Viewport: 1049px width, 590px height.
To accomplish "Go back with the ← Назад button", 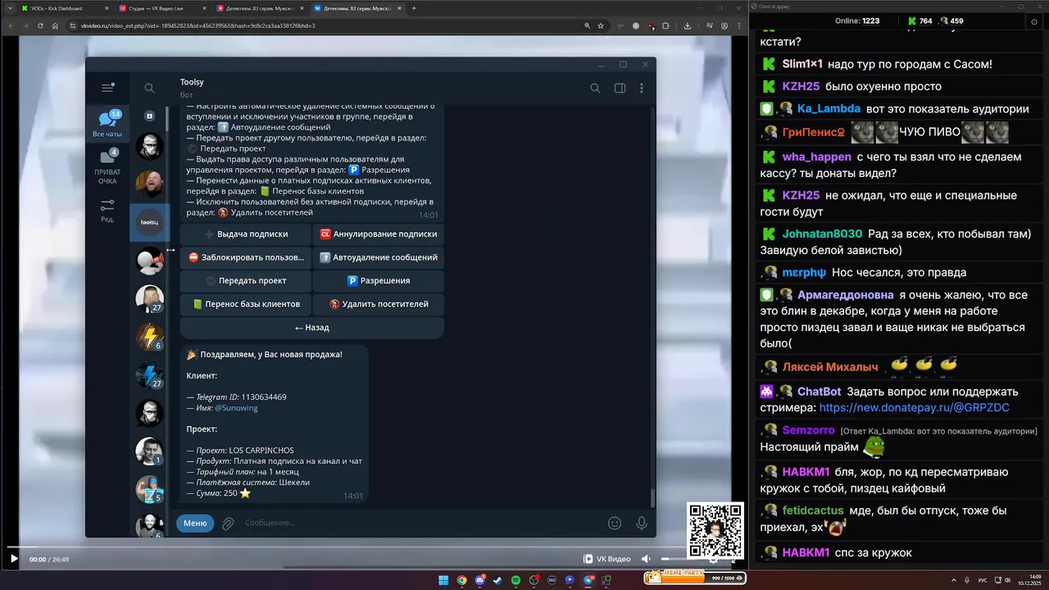I will 311,327.
